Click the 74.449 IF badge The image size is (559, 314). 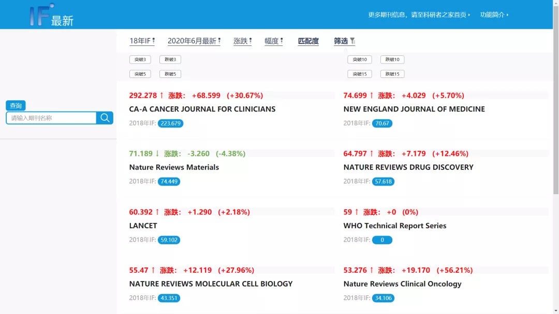click(169, 181)
